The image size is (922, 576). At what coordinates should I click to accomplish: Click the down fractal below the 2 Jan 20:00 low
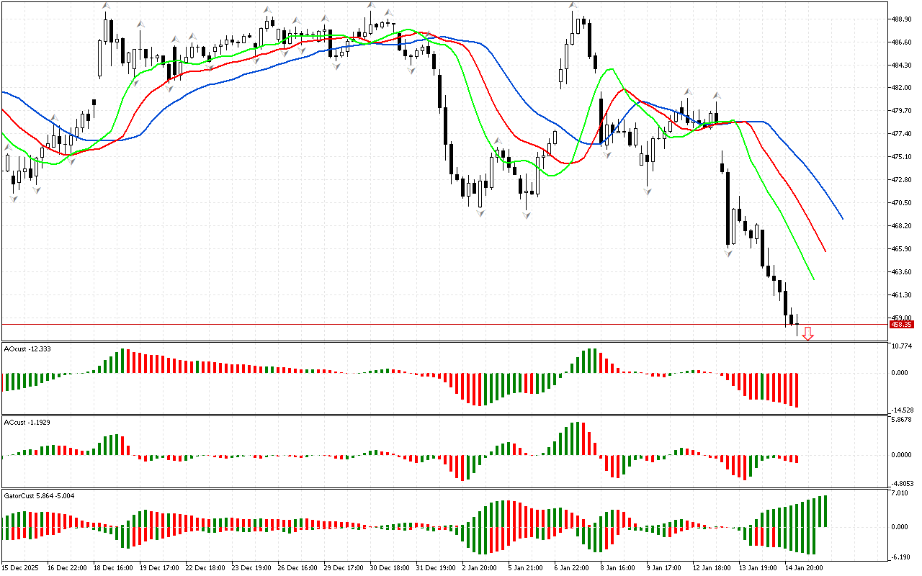[x=480, y=212]
